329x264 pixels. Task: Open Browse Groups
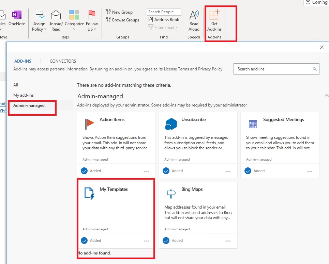[122, 20]
